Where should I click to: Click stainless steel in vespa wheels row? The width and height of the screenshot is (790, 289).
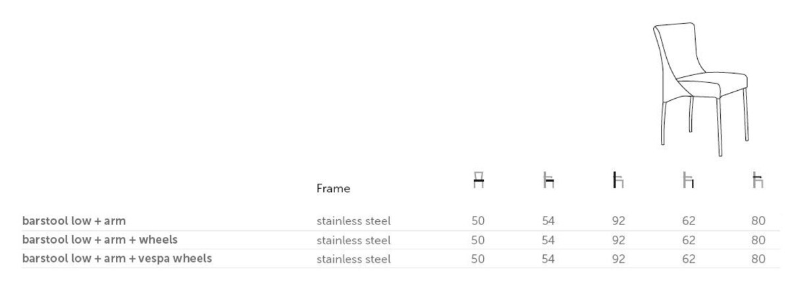[x=354, y=259]
